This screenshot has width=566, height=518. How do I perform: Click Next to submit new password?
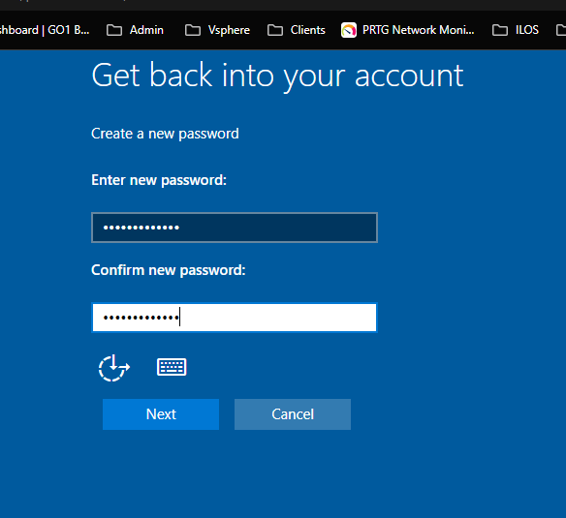[x=161, y=414]
